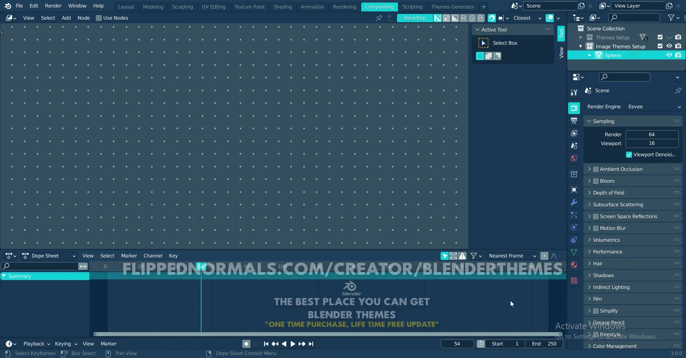The height and width of the screenshot is (358, 686).
Task: Open the Modifiers properties tab
Action: 574,202
